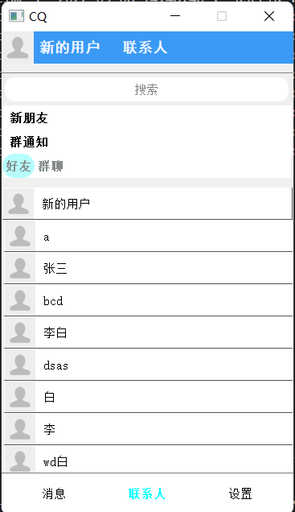The image size is (295, 512).
Task: Switch to the 群聊 group chat tab
Action: pos(51,166)
